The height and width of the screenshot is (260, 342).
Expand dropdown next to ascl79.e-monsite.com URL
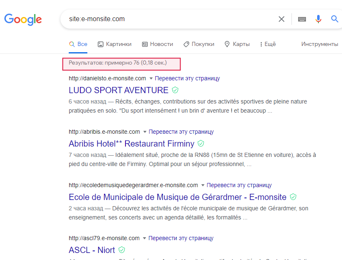pyautogui.click(x=144, y=238)
